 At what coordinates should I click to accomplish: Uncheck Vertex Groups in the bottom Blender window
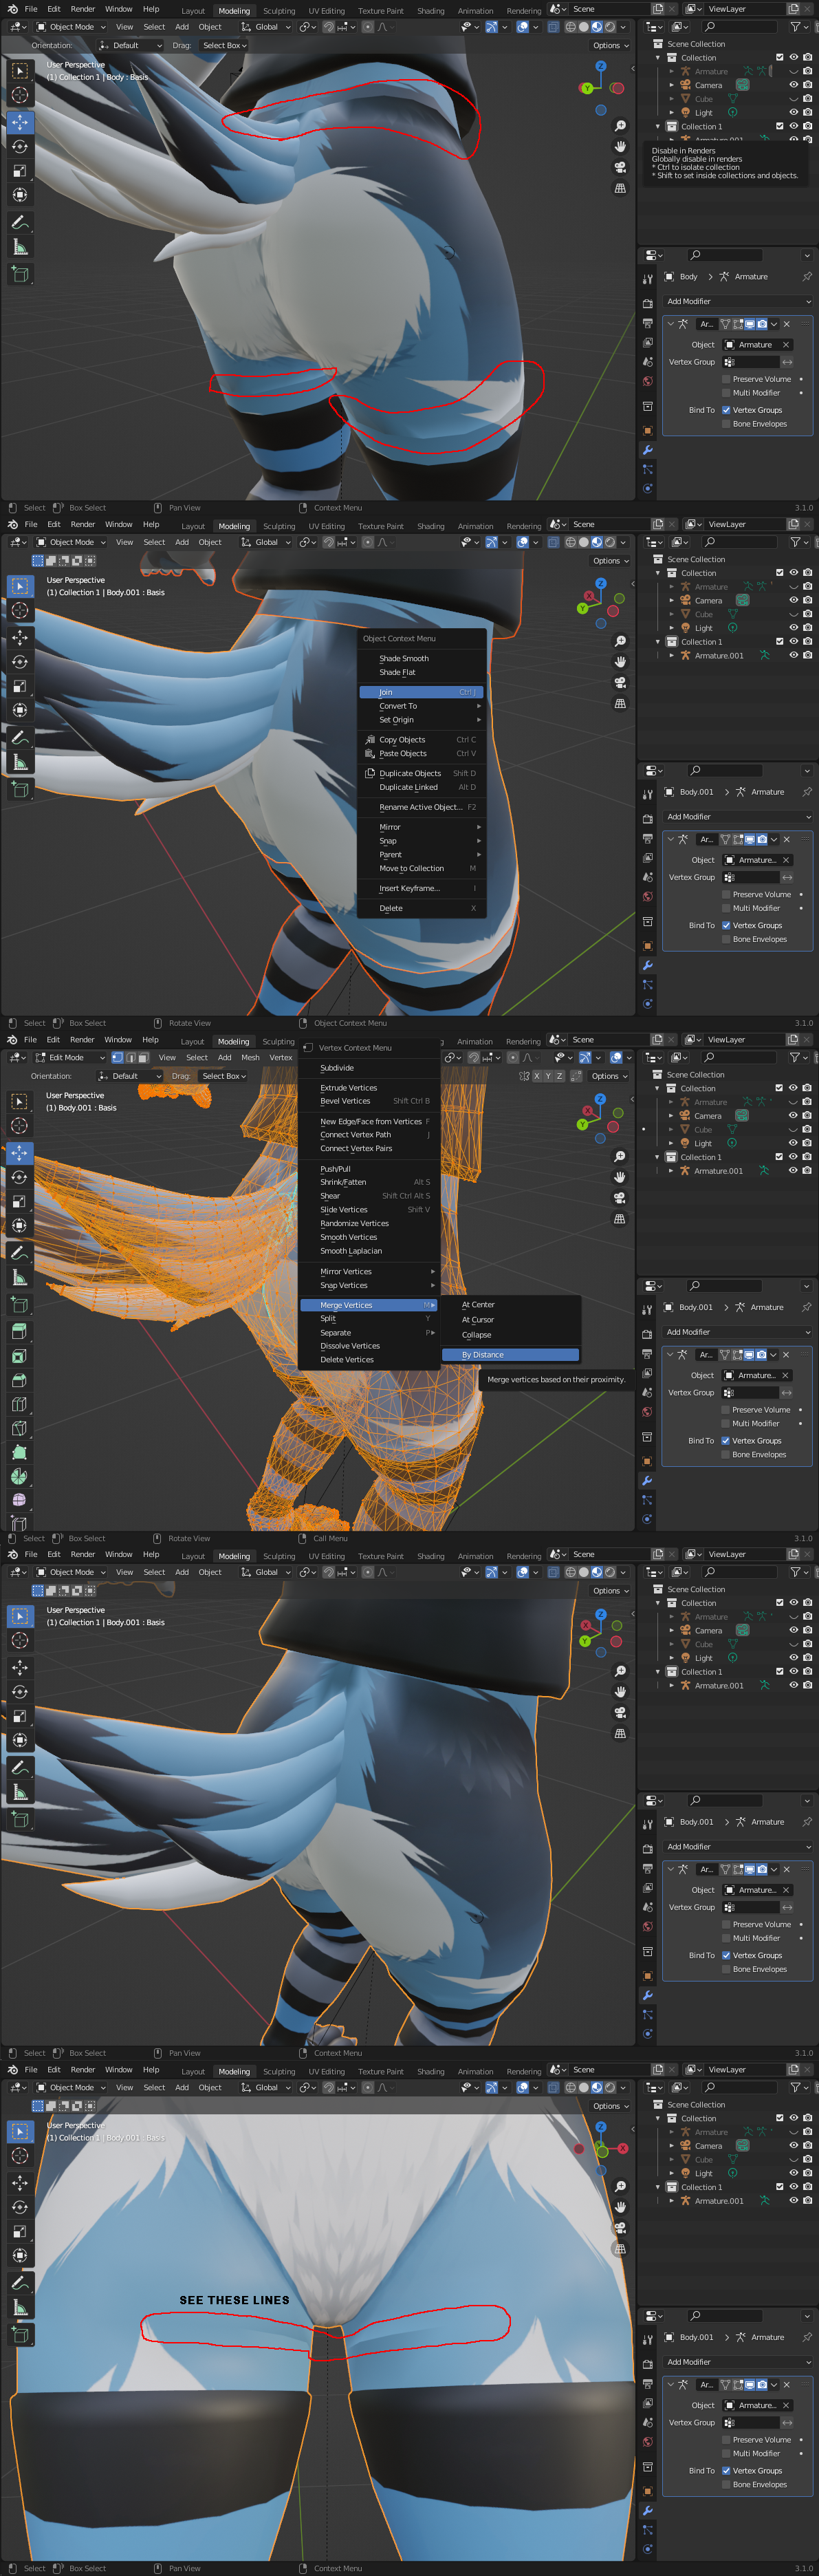point(726,2470)
